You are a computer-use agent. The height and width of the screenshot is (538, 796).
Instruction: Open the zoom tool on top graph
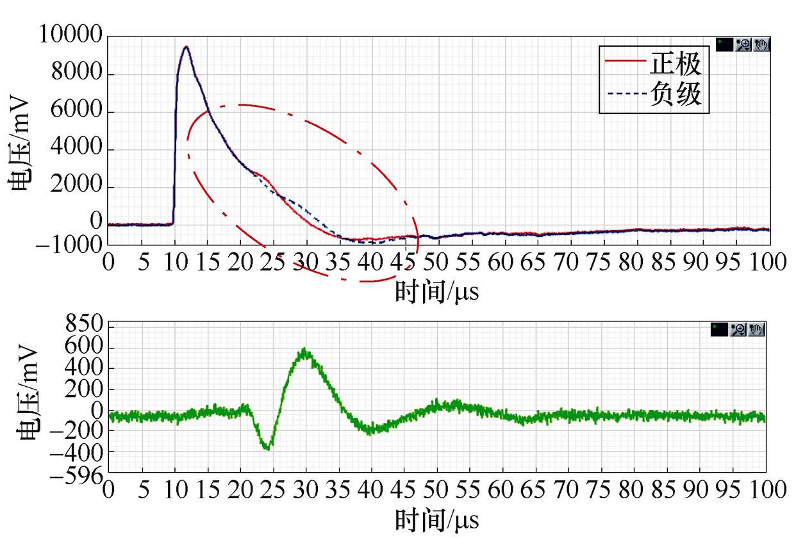(743, 44)
